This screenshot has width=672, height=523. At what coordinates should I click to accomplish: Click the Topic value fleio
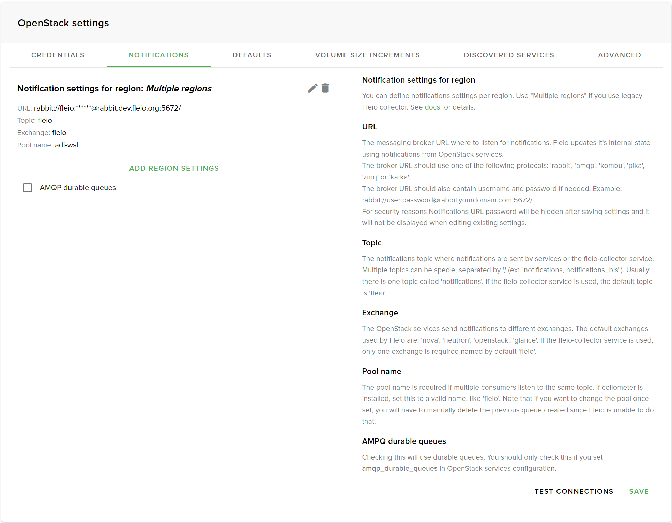click(45, 120)
